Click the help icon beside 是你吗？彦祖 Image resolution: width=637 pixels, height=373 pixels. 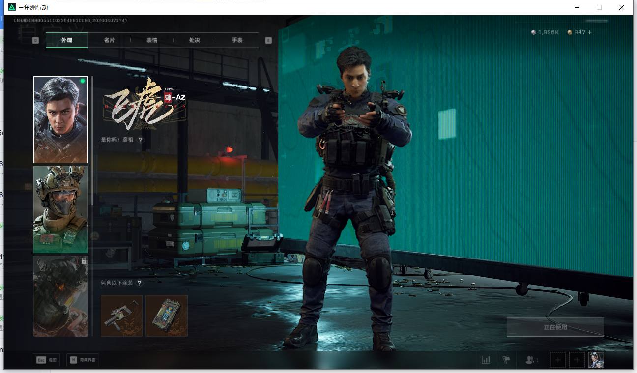[141, 140]
